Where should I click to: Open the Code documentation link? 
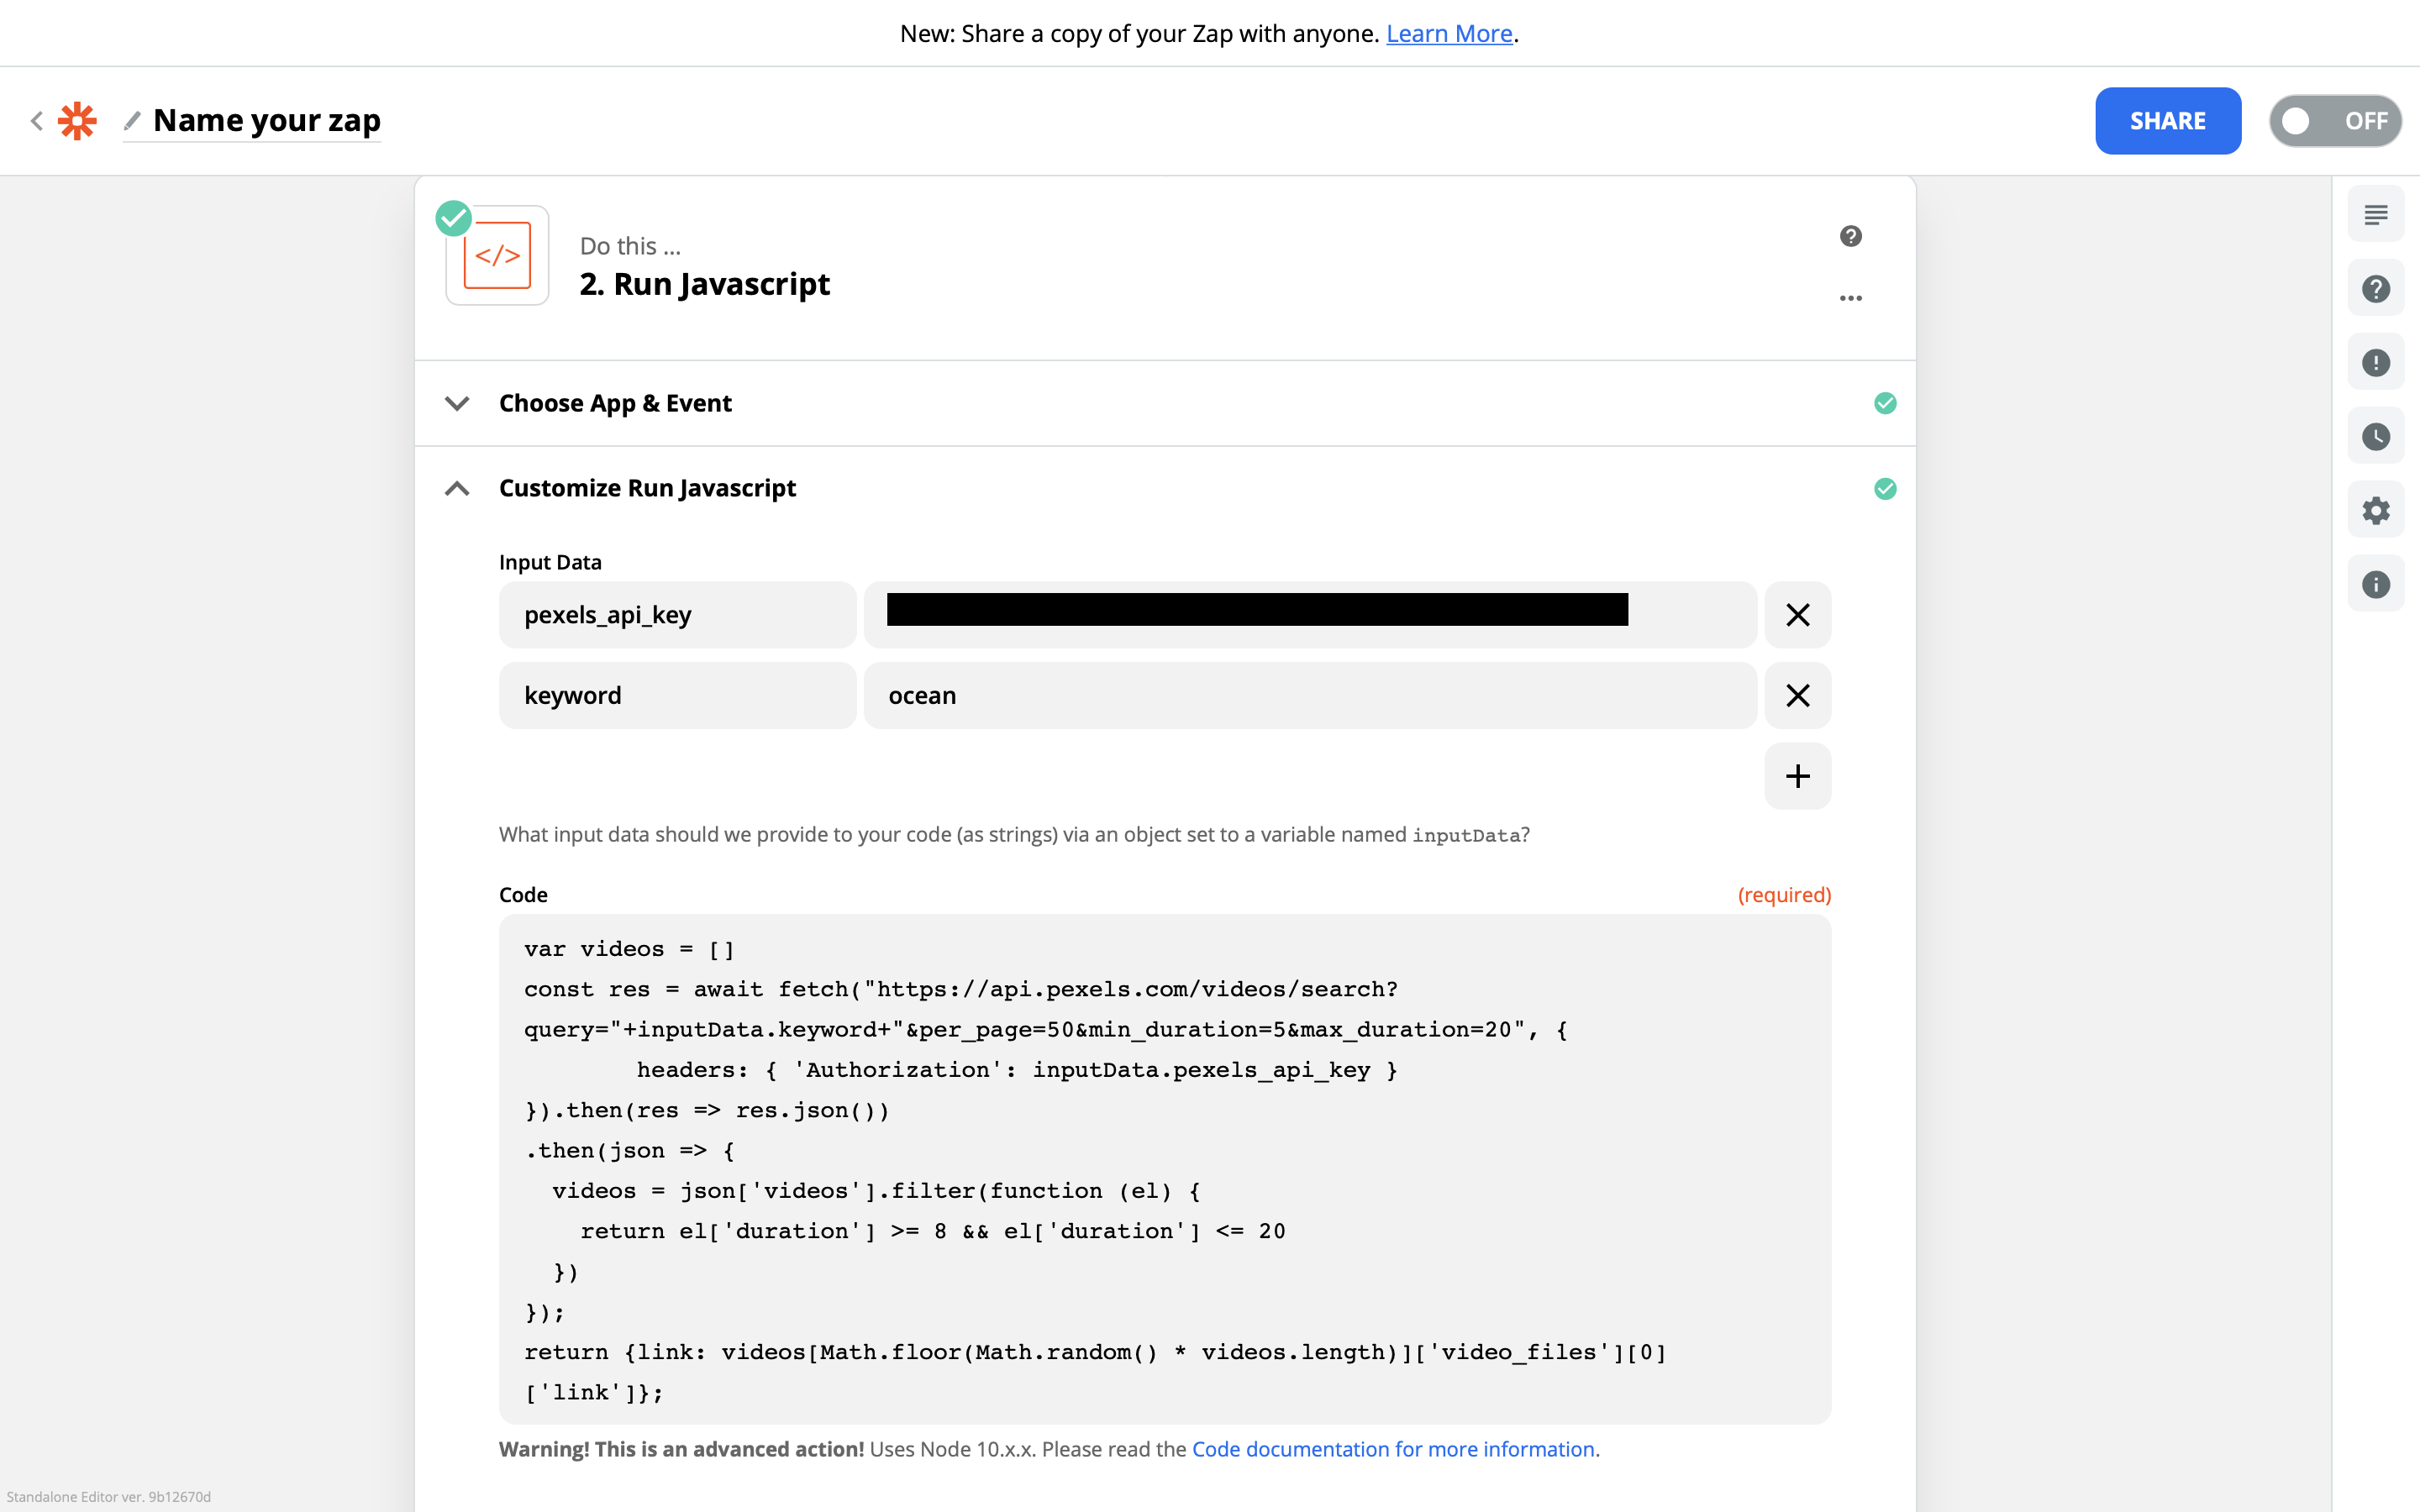[x=1392, y=1449]
